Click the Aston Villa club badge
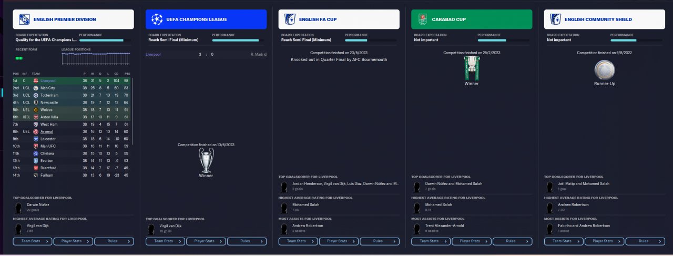This screenshot has width=673, height=256. click(x=36, y=117)
